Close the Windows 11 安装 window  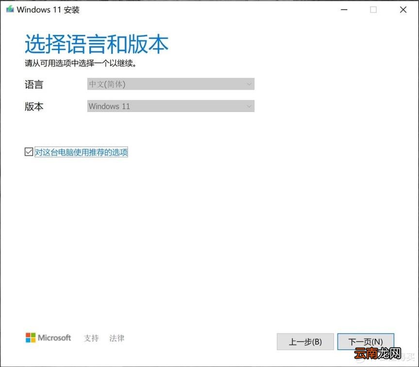pyautogui.click(x=403, y=10)
